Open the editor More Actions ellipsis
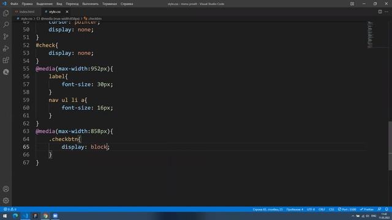 tap(386, 12)
